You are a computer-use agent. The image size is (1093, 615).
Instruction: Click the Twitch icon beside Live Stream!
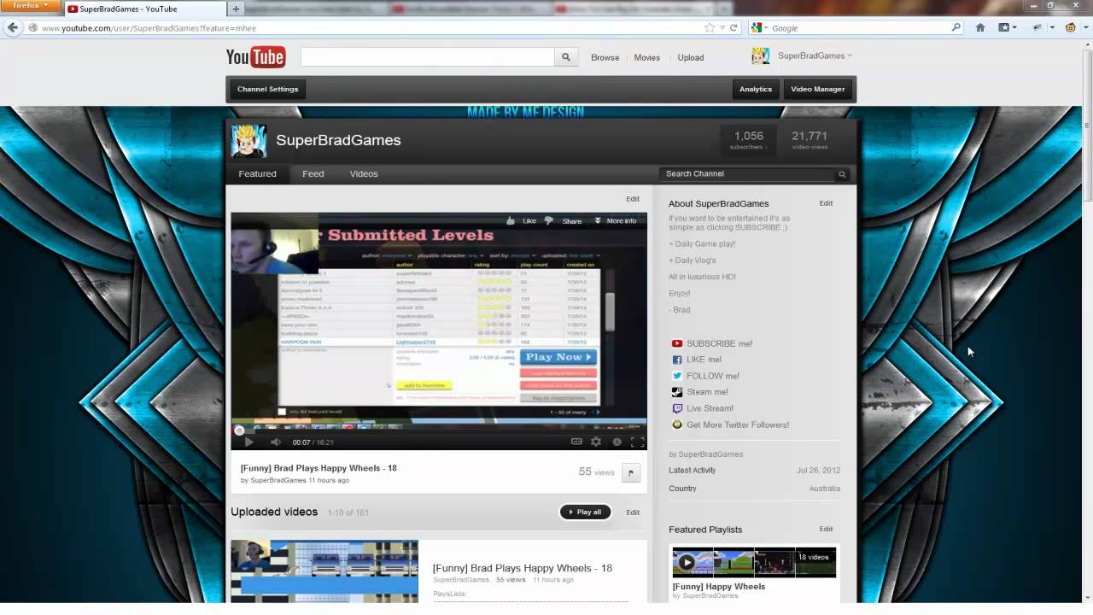coord(677,408)
